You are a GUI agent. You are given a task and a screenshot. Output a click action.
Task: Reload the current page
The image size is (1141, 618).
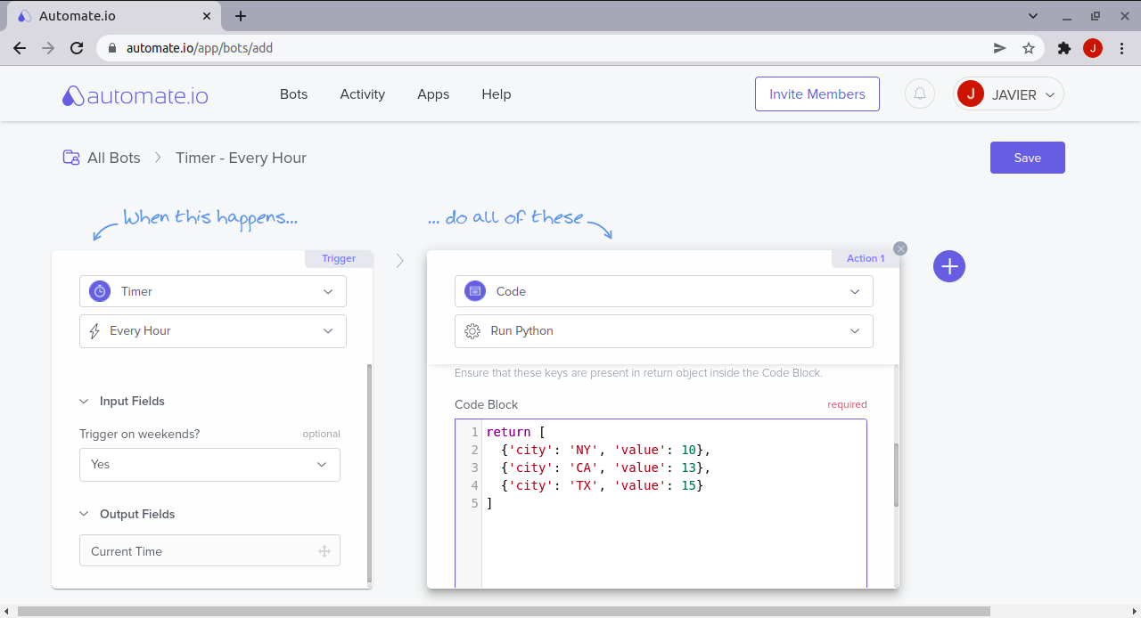[77, 48]
